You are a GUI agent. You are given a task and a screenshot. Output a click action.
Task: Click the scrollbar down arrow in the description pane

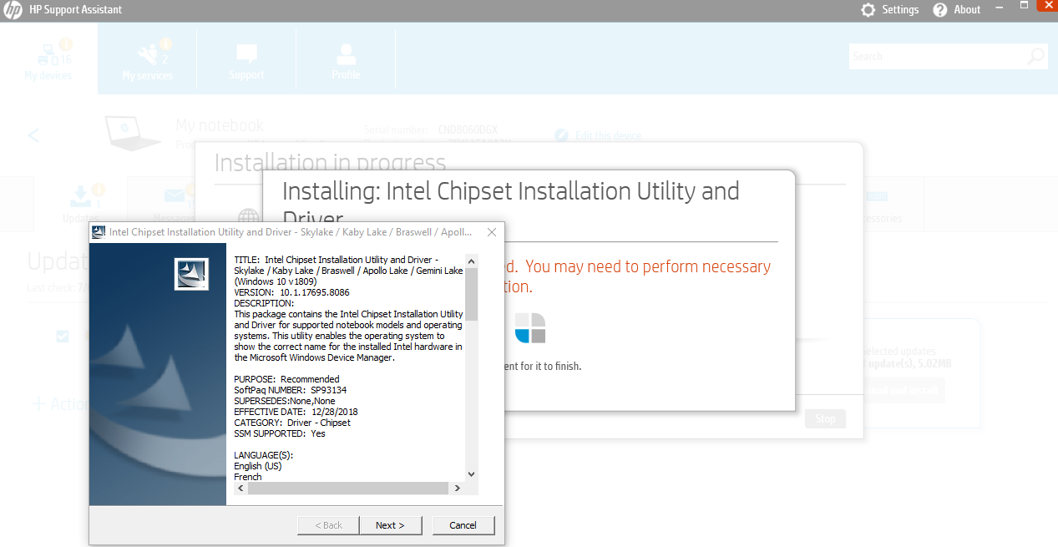pos(470,473)
